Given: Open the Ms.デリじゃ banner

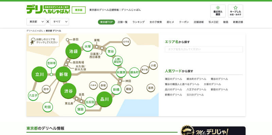Looking at the screenshot, I should tap(213, 131).
